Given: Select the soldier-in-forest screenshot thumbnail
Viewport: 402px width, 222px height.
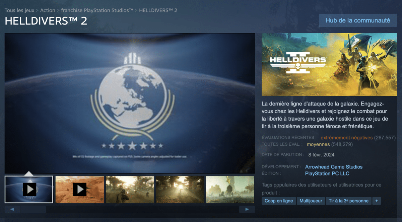Looking at the screenshot, I should pos(130,190).
